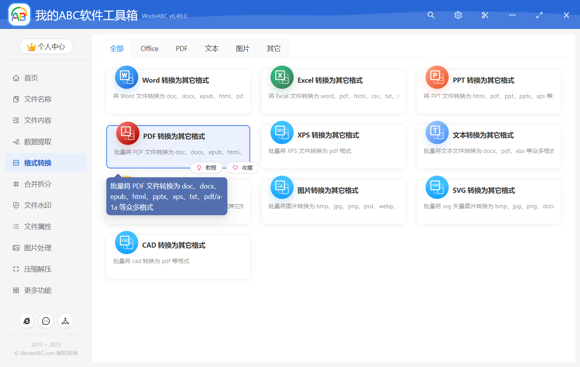The image size is (580, 367).
Task: Click the scissors screenshot icon in title bar
Action: pos(485,15)
